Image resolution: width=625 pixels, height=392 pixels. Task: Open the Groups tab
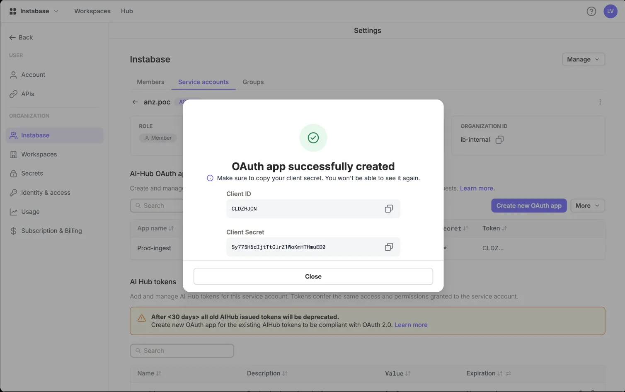click(x=253, y=82)
